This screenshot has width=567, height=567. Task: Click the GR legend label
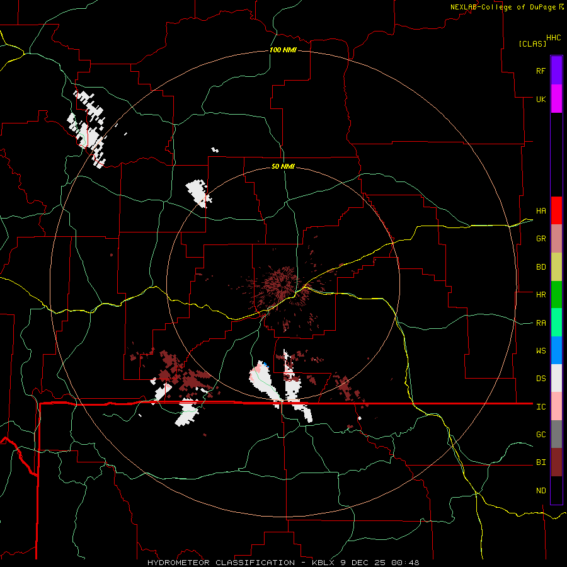click(541, 239)
